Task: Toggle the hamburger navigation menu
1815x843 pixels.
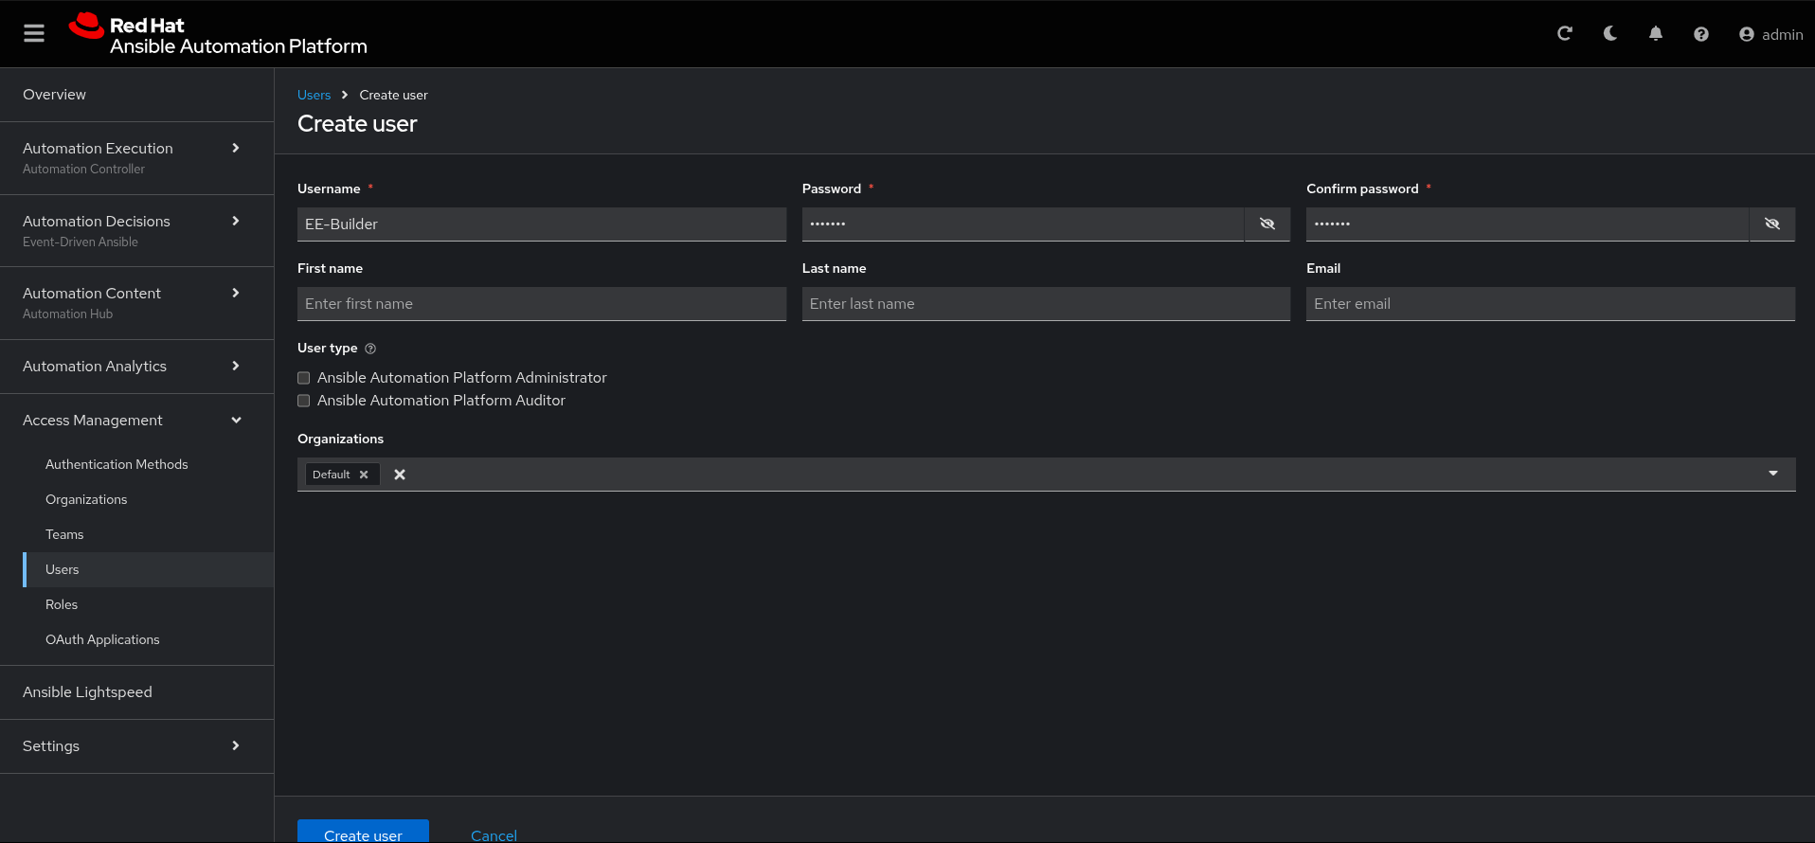Action: tap(34, 34)
